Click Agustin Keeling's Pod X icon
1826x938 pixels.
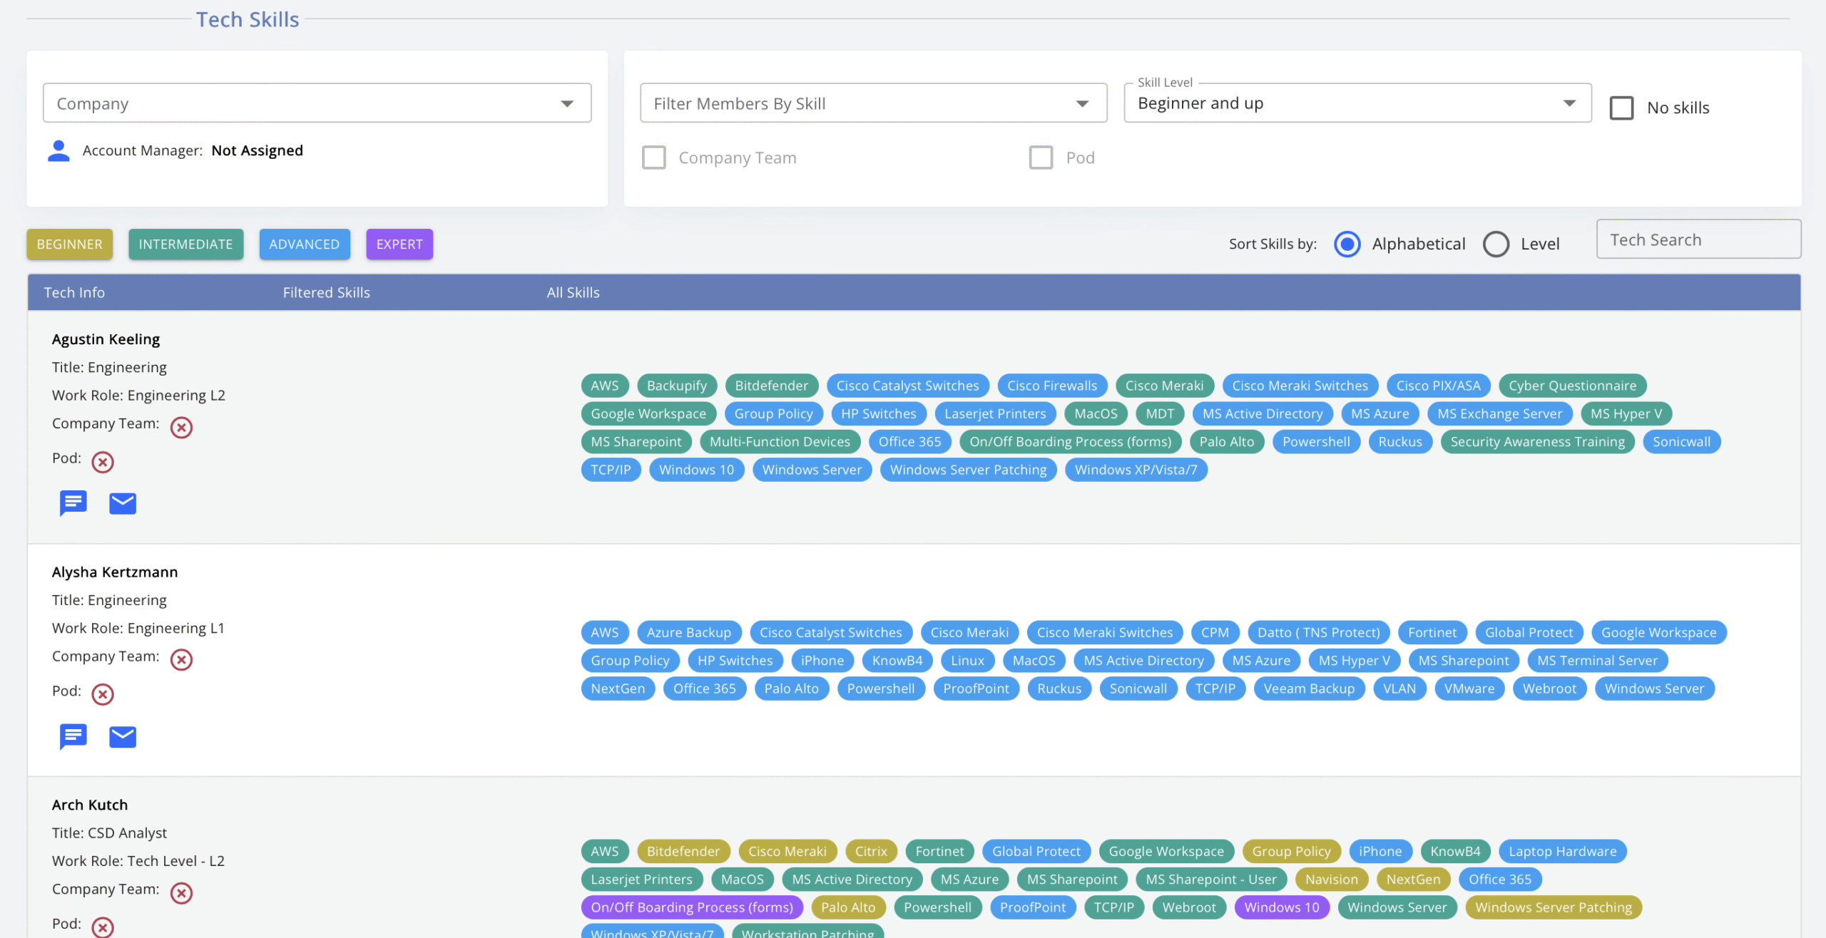pyautogui.click(x=103, y=462)
